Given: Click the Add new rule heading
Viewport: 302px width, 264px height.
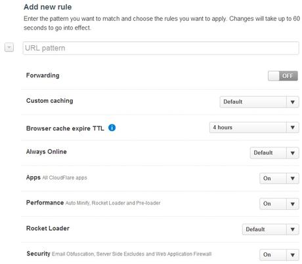Looking at the screenshot, I should (48, 7).
